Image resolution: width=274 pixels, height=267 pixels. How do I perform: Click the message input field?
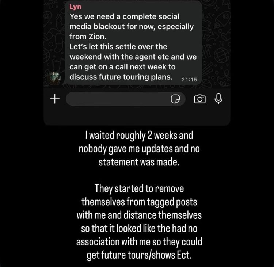tap(117, 99)
